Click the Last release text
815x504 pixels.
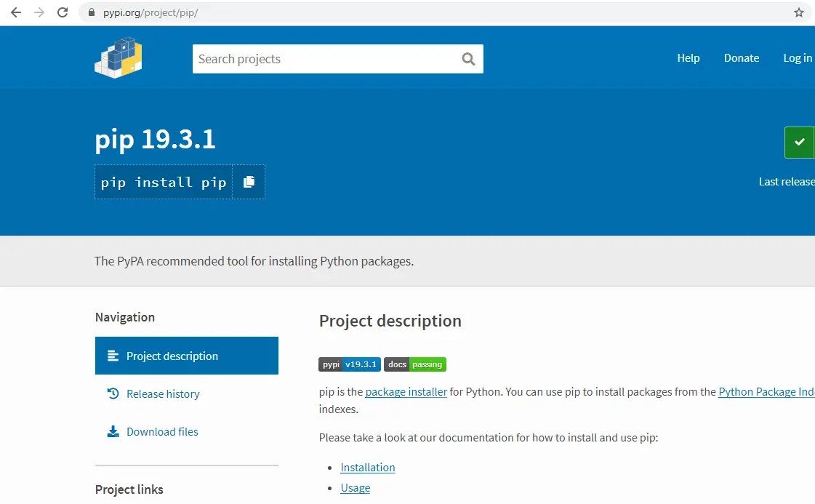coord(787,182)
